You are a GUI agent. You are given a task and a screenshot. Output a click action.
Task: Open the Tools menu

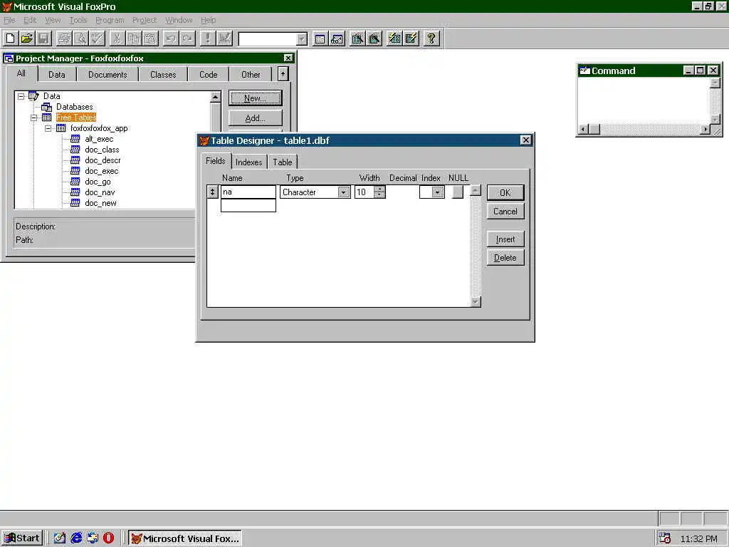pos(78,20)
